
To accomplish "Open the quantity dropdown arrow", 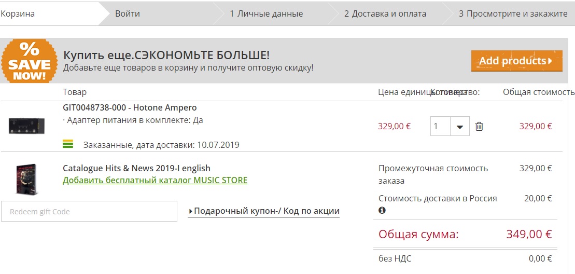I will 459,126.
